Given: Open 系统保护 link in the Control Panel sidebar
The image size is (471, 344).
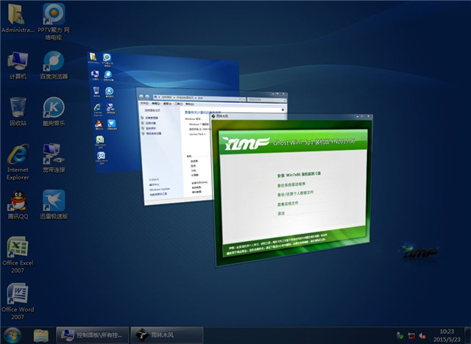Looking at the screenshot, I should (150, 128).
